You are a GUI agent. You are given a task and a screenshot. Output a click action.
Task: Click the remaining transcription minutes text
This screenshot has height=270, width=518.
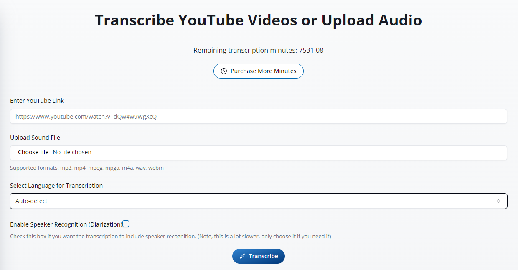click(258, 51)
